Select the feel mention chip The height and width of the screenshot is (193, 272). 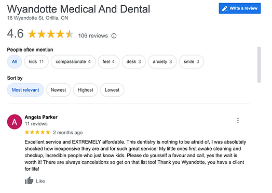click(x=108, y=61)
